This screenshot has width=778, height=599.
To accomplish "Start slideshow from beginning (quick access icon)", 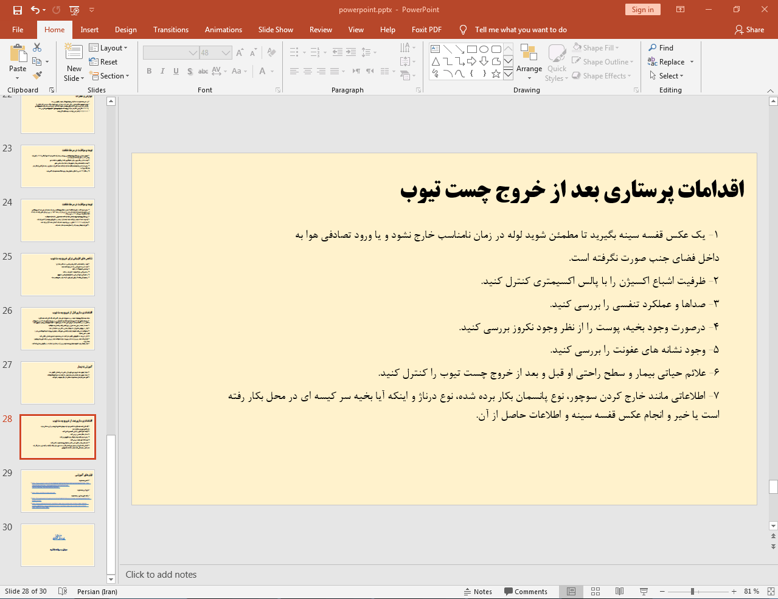I will coord(74,10).
